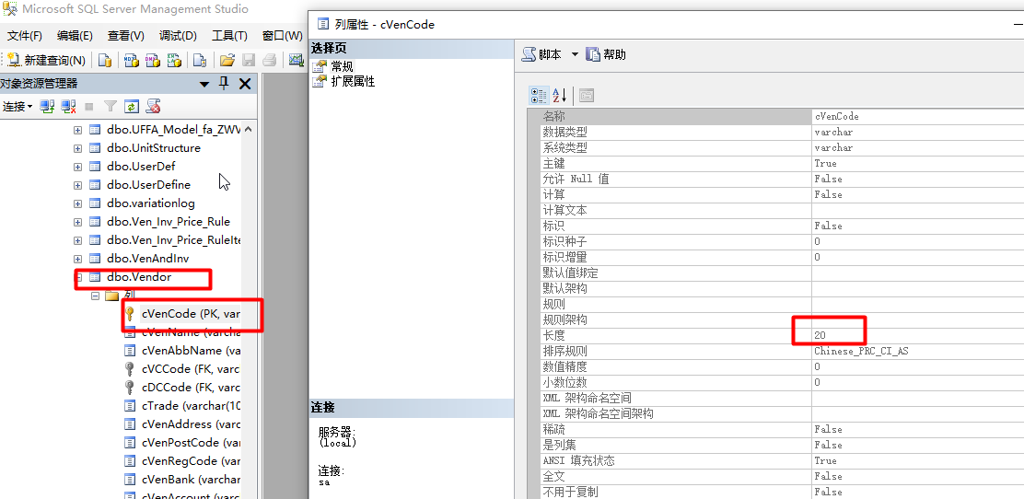Image resolution: width=1024 pixels, height=499 pixels.
Task: Sort the properties alphabetically (AZ icon)
Action: click(x=560, y=96)
